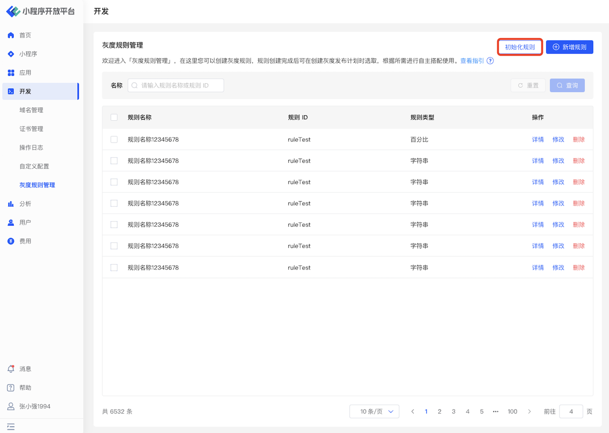Click the Users person icon
The image size is (609, 433).
(x=11, y=222)
